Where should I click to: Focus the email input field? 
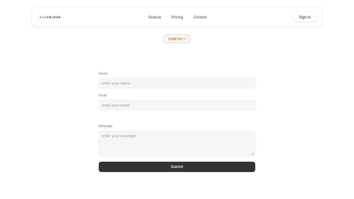(x=177, y=105)
